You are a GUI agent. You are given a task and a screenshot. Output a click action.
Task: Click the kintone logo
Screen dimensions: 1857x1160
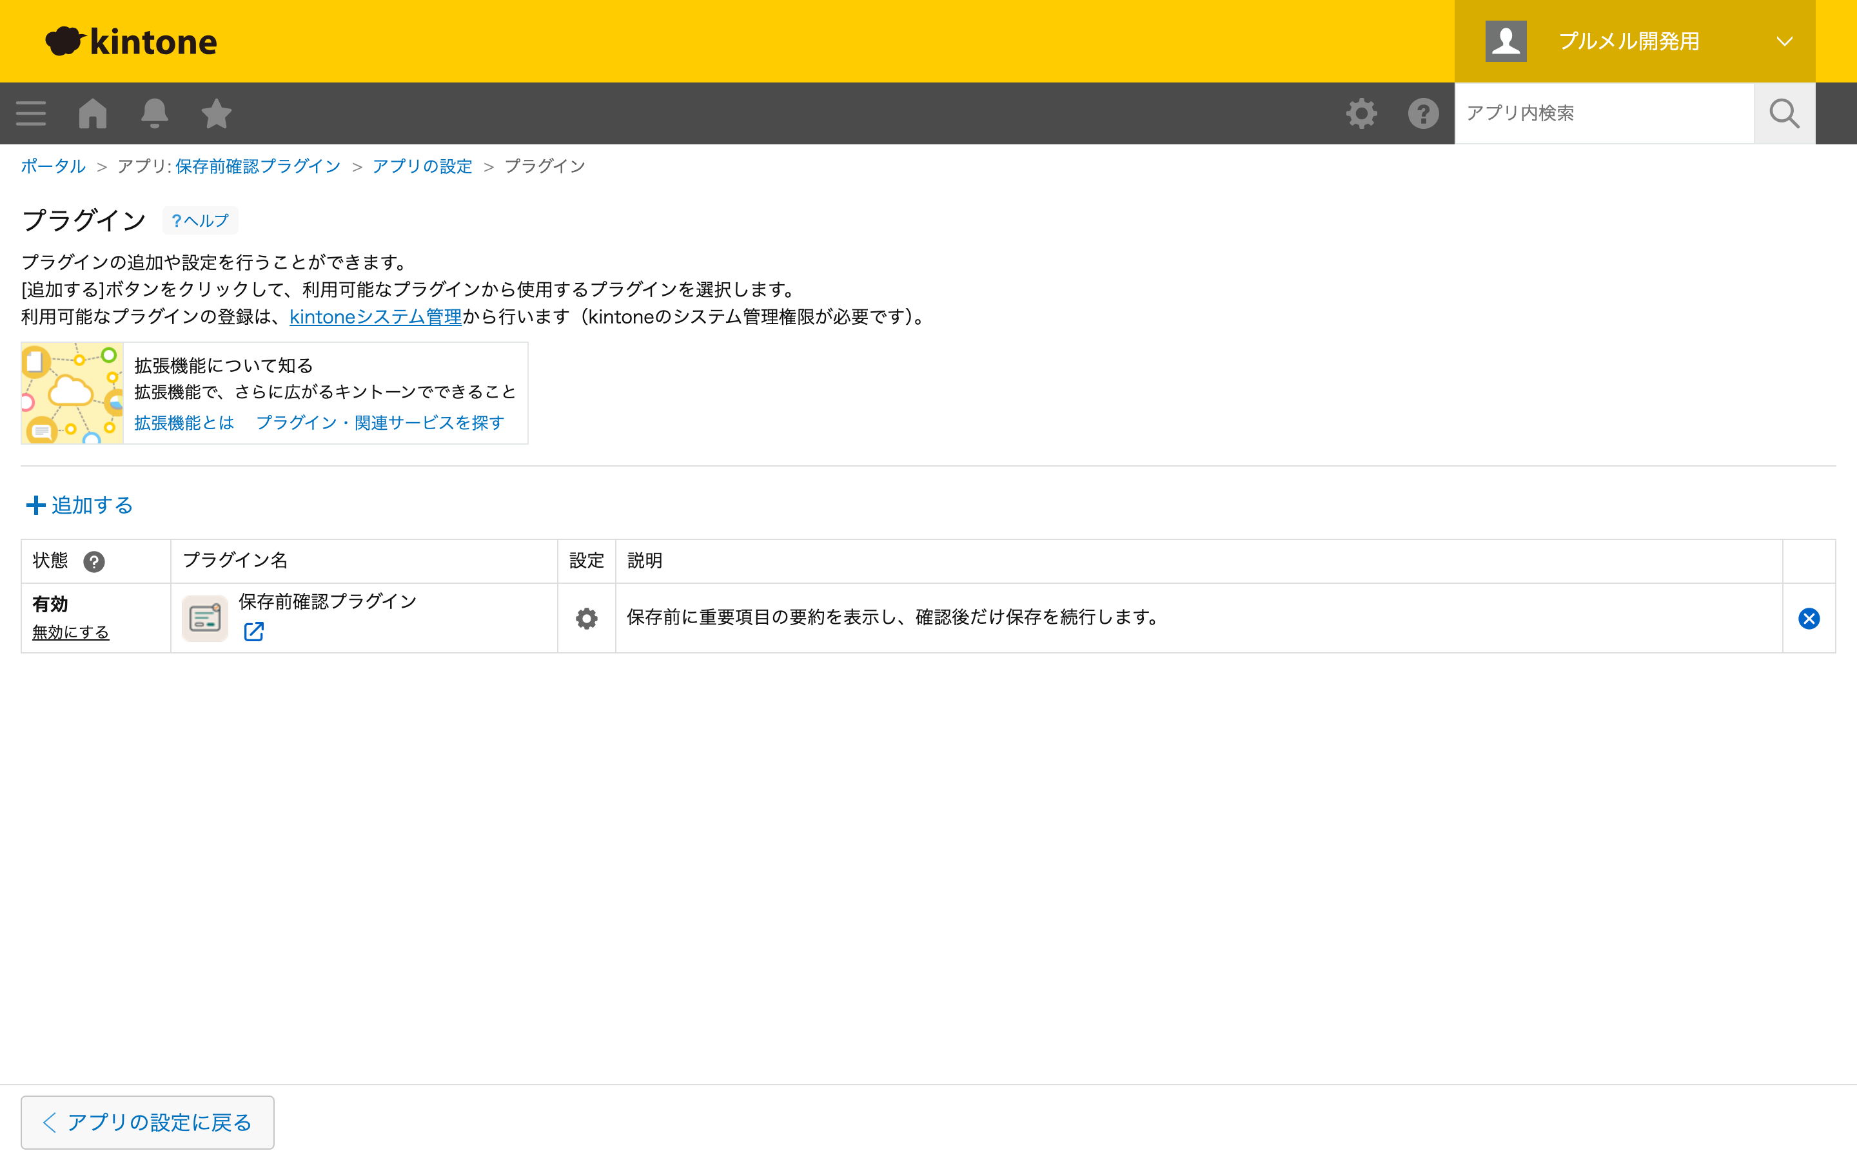click(132, 41)
